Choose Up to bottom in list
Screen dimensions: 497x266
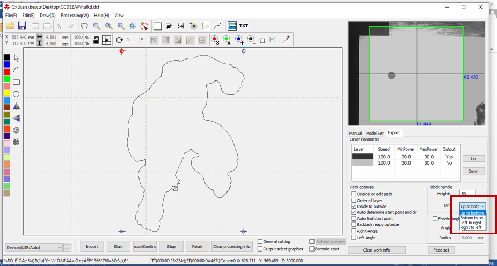(472, 213)
